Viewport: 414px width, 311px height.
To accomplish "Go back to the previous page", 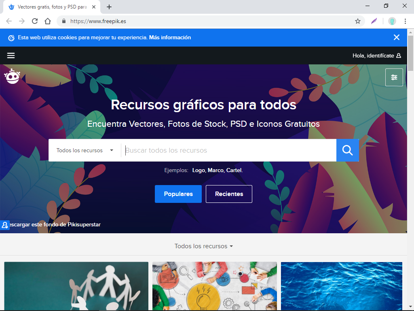I will [x=9, y=21].
